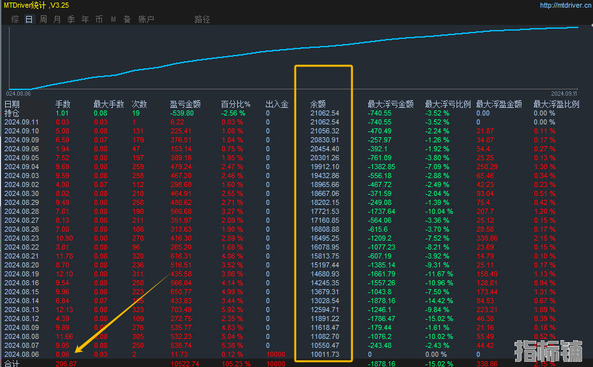Open the 币 currency tab

coord(99,19)
